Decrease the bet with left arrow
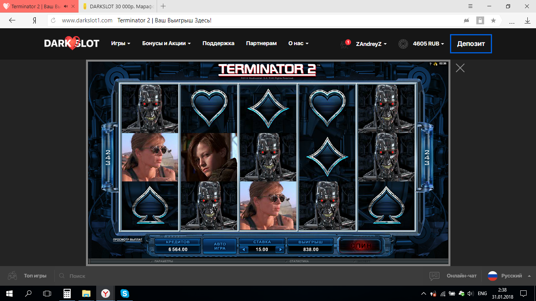Viewport: 536px width, 301px height. 243,249
